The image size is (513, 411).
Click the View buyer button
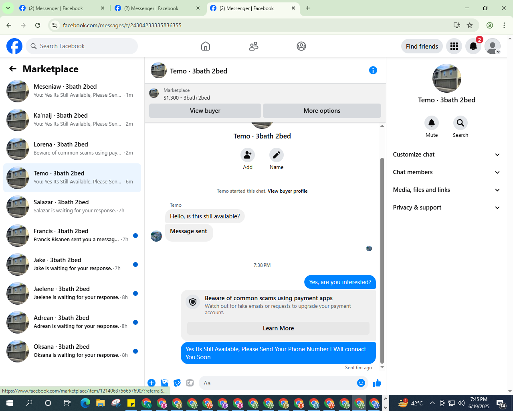tap(205, 111)
